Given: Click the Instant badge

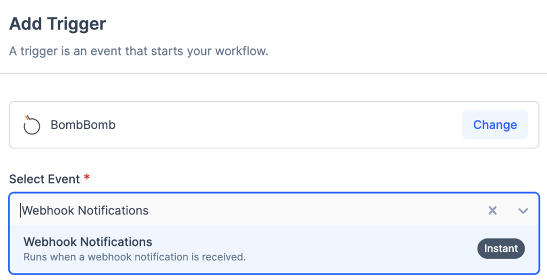Looking at the screenshot, I should point(501,249).
